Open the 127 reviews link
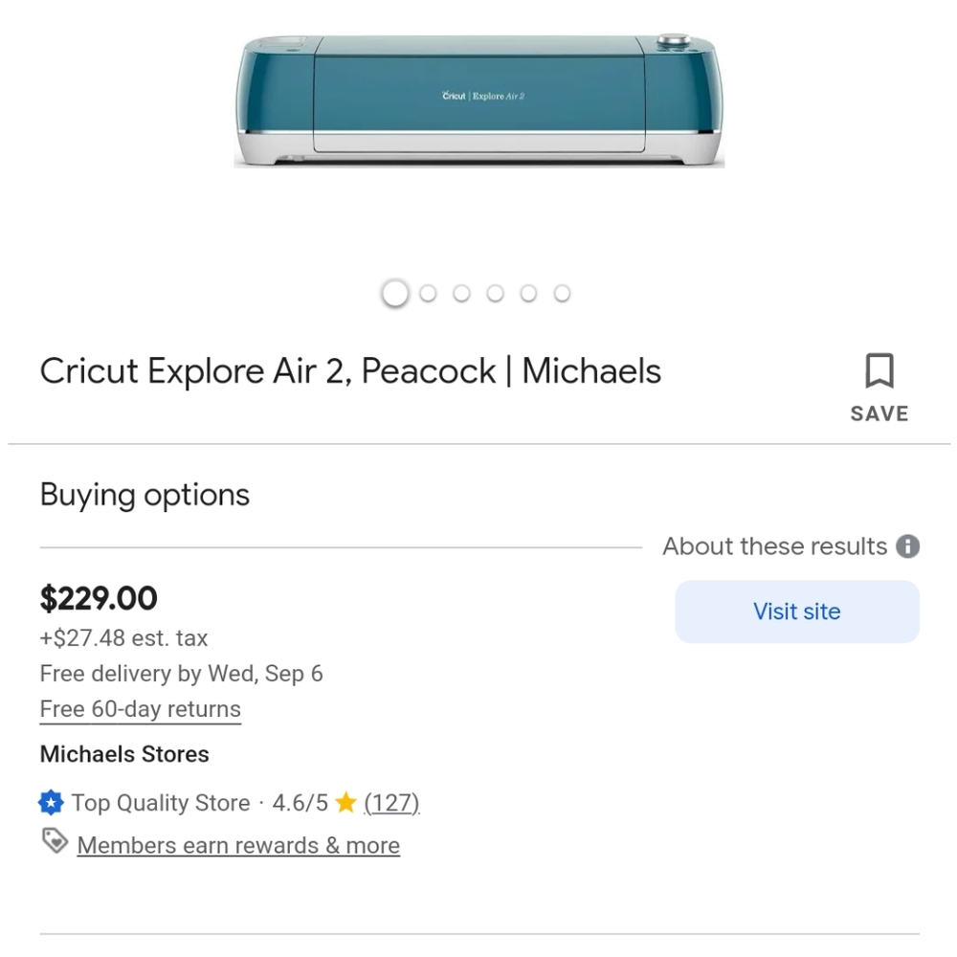 pos(391,803)
